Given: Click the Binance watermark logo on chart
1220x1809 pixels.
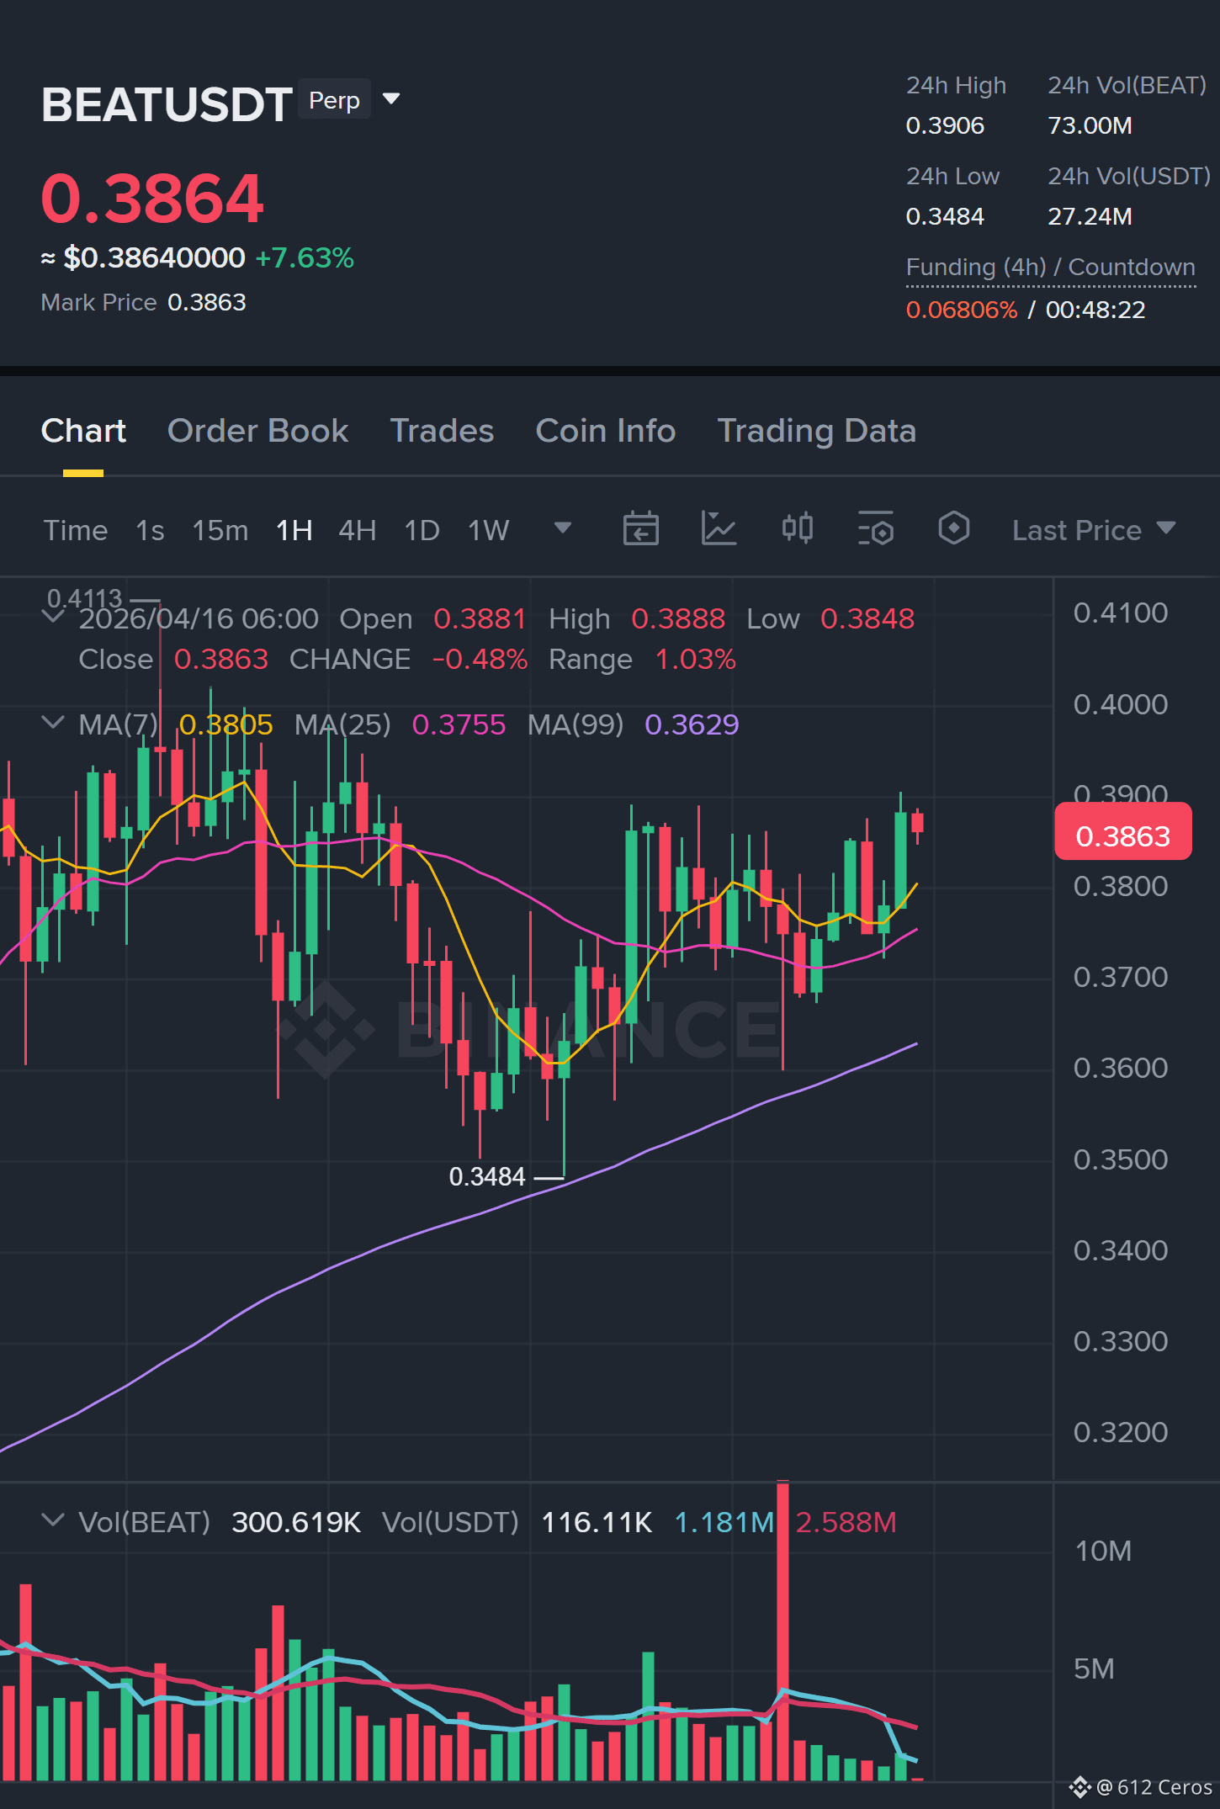Looking at the screenshot, I should [326, 1029].
